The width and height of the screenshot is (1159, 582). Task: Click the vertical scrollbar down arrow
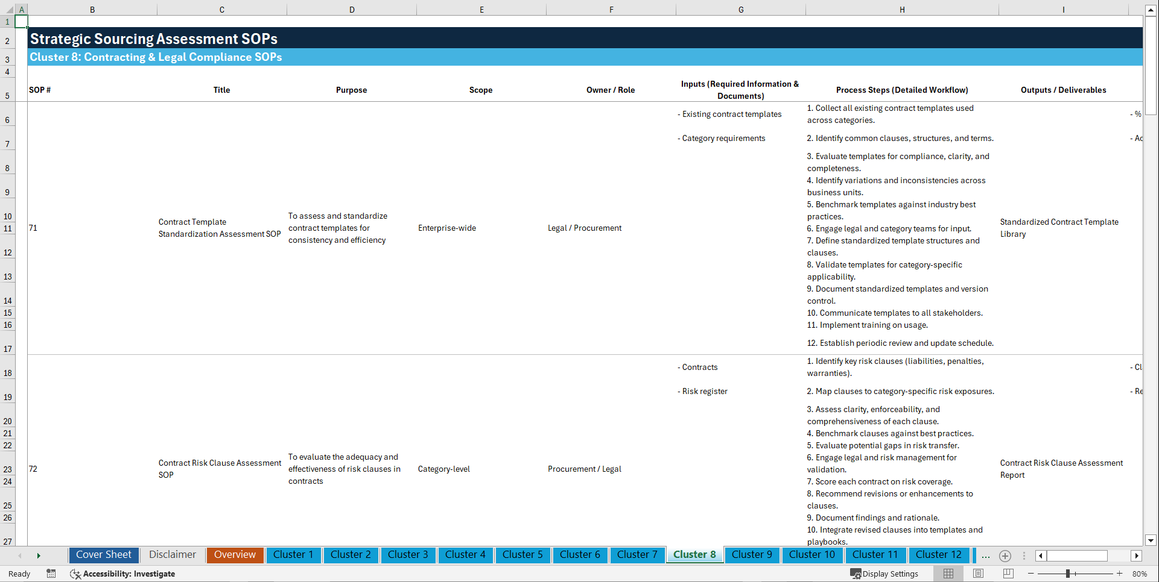pos(1151,540)
